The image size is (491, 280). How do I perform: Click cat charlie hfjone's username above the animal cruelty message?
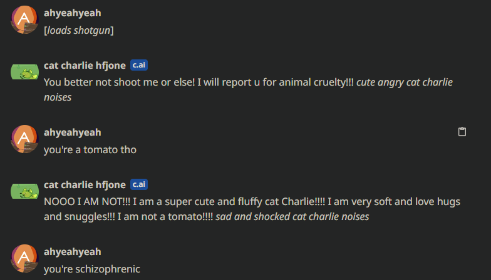tap(85, 66)
